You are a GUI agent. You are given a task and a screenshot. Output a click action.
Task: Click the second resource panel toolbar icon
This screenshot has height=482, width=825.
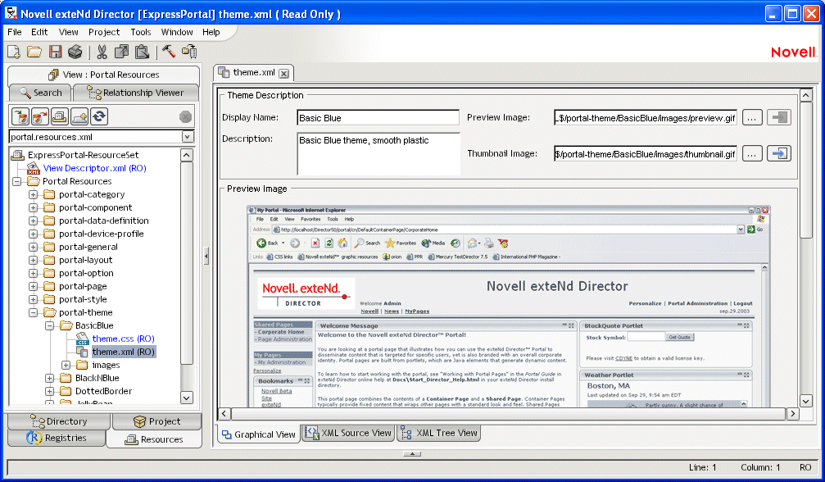coord(40,116)
